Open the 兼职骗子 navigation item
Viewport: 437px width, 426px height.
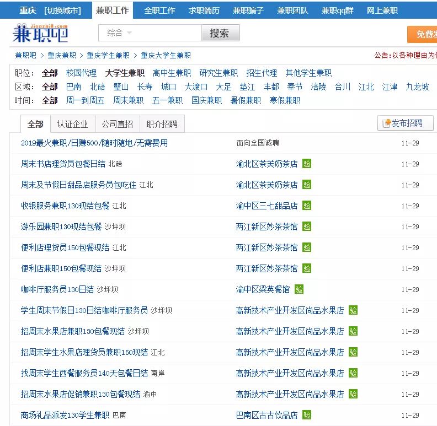(x=248, y=10)
